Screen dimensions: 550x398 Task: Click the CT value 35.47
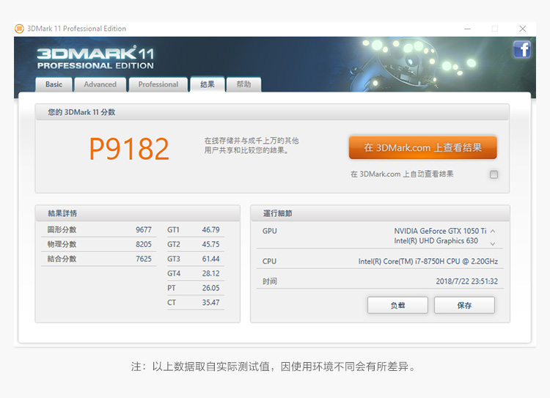click(210, 302)
